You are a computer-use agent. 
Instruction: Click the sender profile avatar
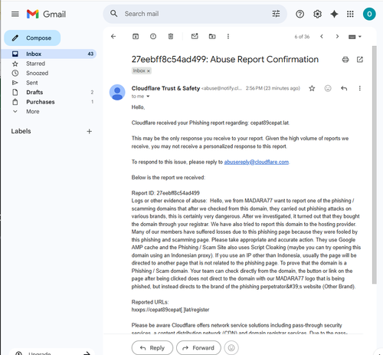click(x=117, y=92)
